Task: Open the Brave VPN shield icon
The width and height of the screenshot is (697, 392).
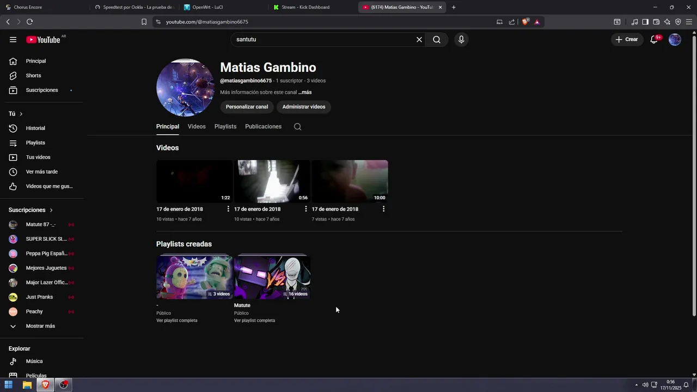Action: pyautogui.click(x=678, y=22)
